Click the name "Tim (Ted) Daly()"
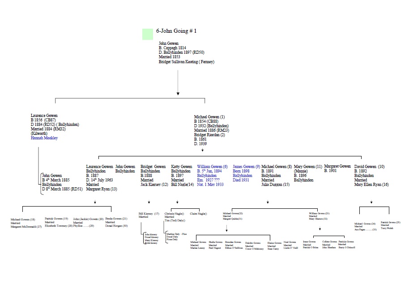Viewport: 409px width, 289px height. 175,220
